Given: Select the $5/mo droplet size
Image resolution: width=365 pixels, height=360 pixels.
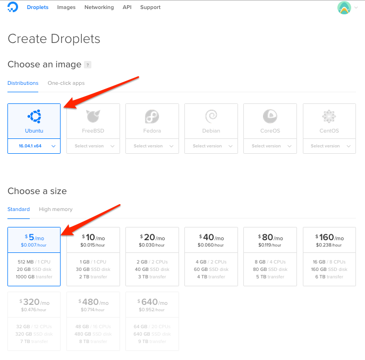Looking at the screenshot, I should (34, 257).
